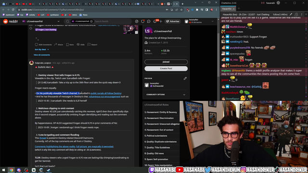Bookmark this page with the star
Viewport: 308px width, 173px height.
pyautogui.click(x=181, y=10)
